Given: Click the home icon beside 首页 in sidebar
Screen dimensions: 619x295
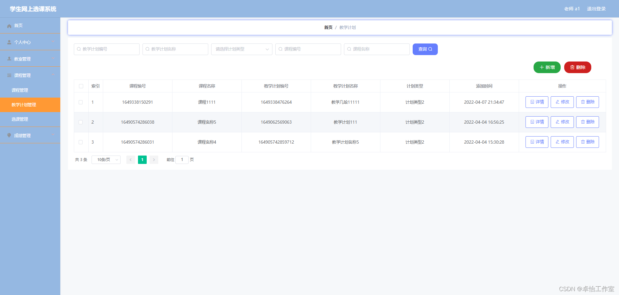Looking at the screenshot, I should [9, 26].
